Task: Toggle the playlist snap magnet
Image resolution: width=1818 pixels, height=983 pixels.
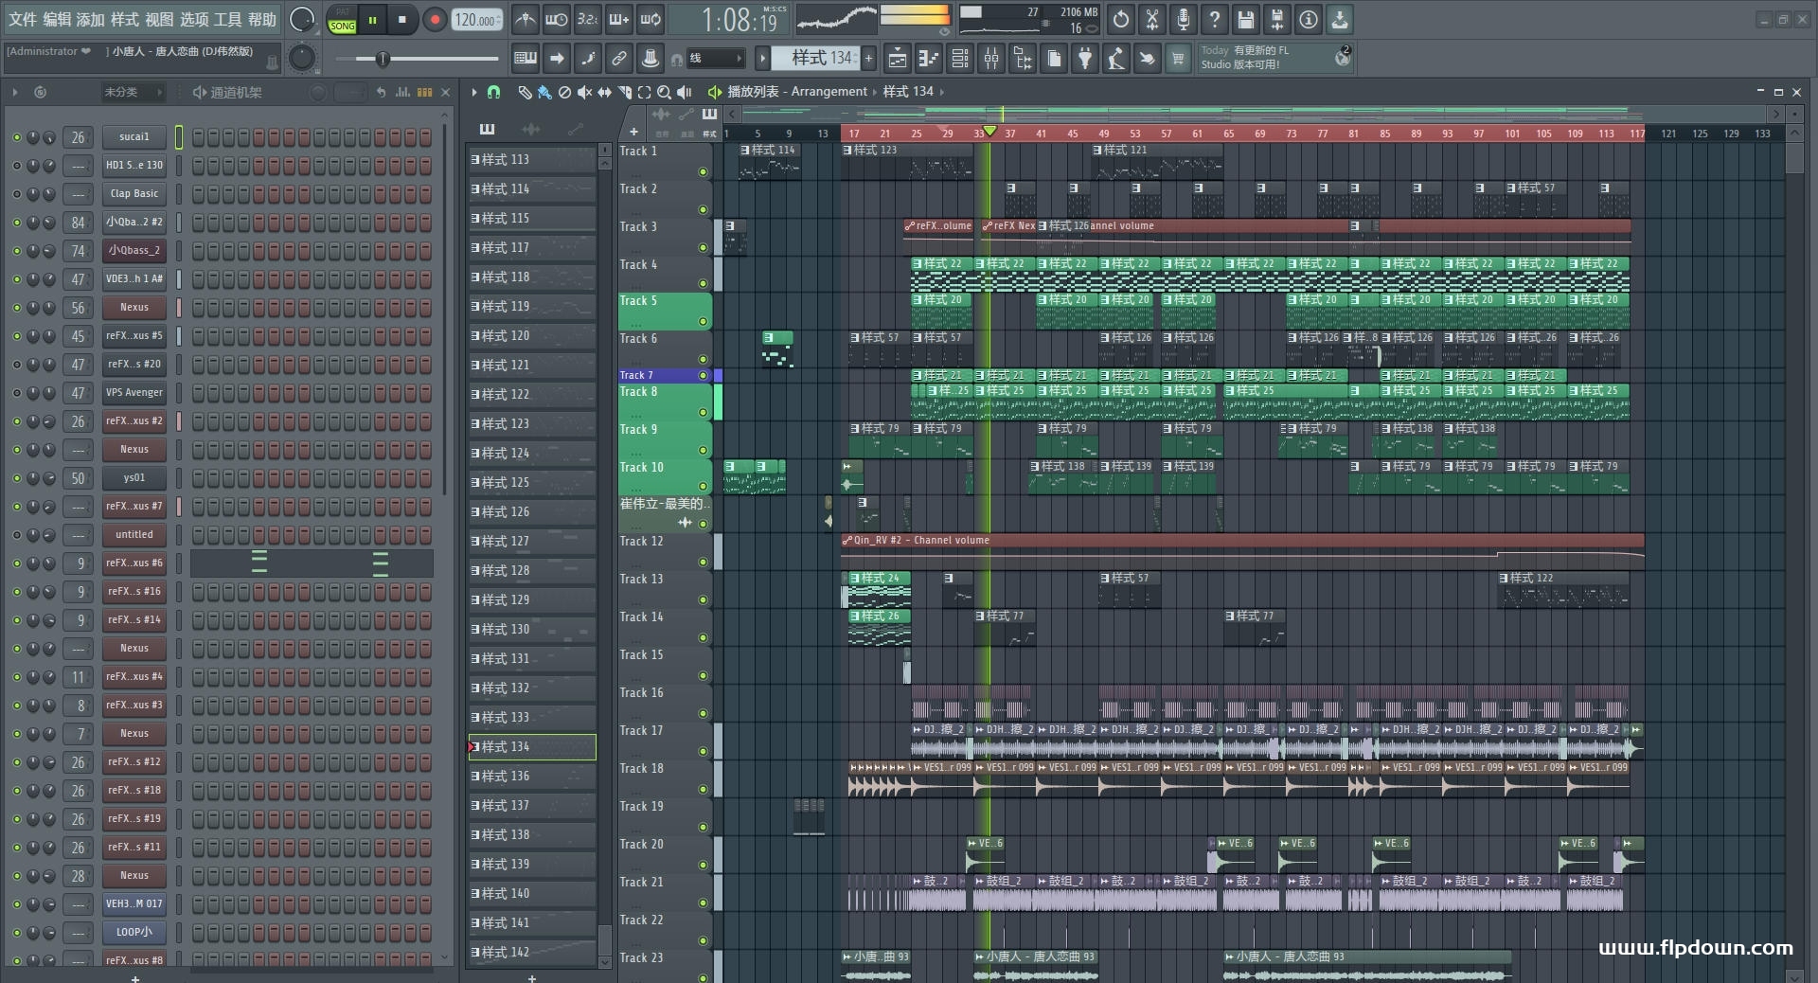Action: pyautogui.click(x=493, y=92)
